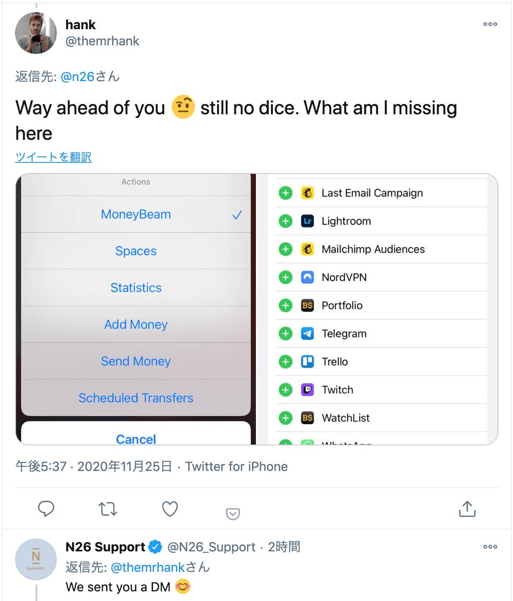Open the @n26 mention link
This screenshot has height=601, width=513.
click(x=77, y=77)
